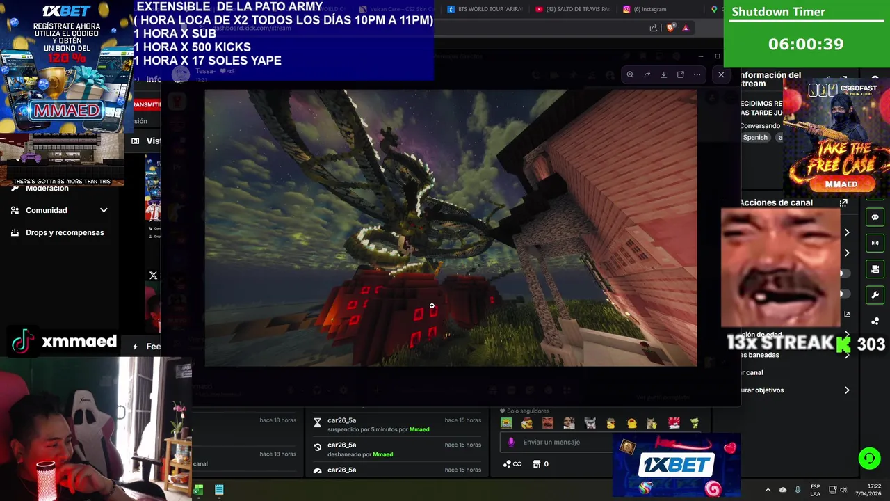Show hidden system tray icons
Viewport: 890px width, 501px height.
click(x=768, y=490)
